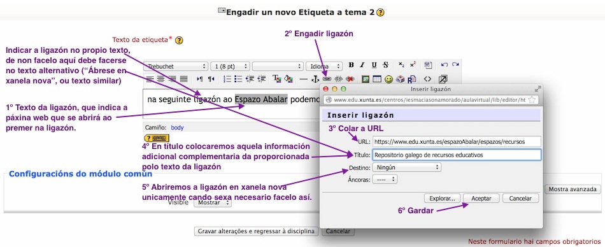Apply bold formatting in the editor
Image resolution: width=605 pixels, height=247 pixels.
pyautogui.click(x=351, y=65)
